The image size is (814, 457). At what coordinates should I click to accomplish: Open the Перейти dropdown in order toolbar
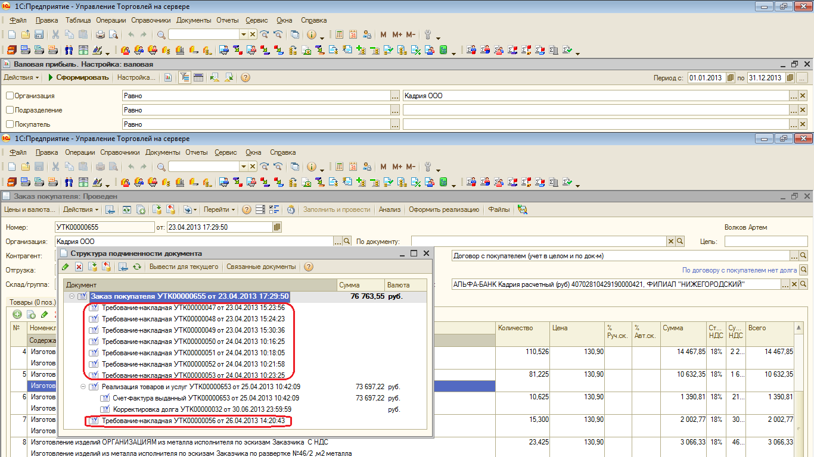[x=219, y=209]
